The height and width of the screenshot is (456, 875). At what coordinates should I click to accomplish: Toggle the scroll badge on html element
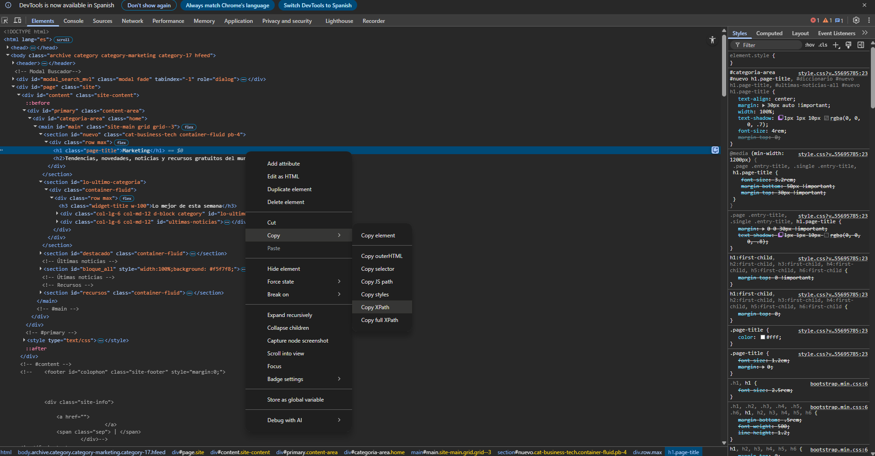63,39
